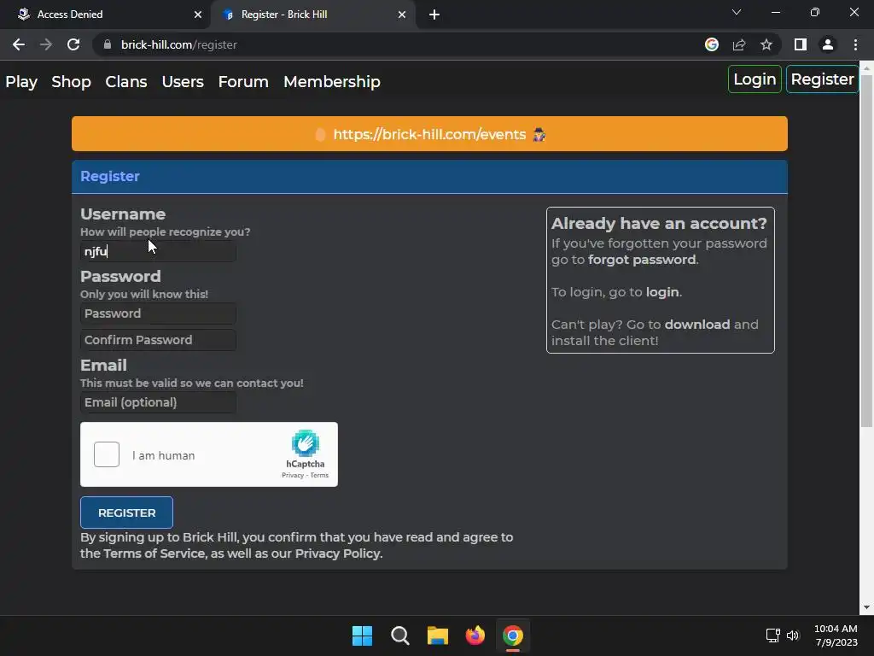Open the Shop page
Image resolution: width=874 pixels, height=656 pixels.
71,81
